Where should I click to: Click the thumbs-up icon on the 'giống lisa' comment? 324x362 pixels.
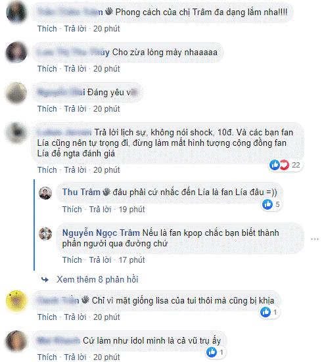click(266, 312)
